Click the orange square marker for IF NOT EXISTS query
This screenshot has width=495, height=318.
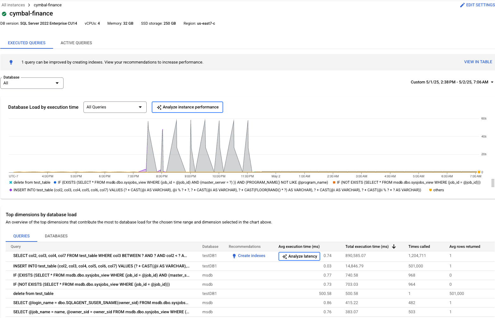tap(334, 182)
